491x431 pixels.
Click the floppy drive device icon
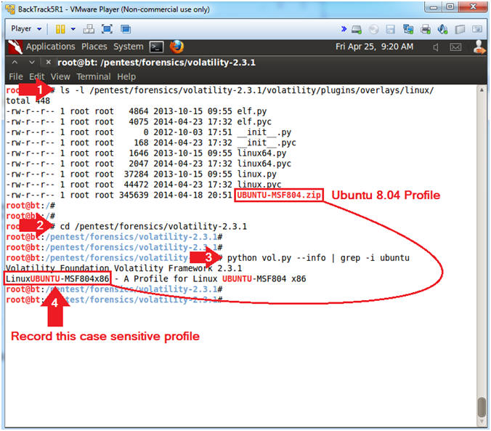click(x=391, y=30)
